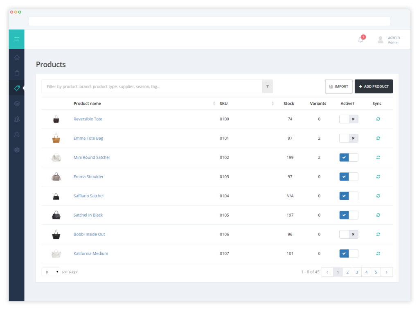Open the per-page count dropdown
The height and width of the screenshot is (310, 419).
pos(50,272)
